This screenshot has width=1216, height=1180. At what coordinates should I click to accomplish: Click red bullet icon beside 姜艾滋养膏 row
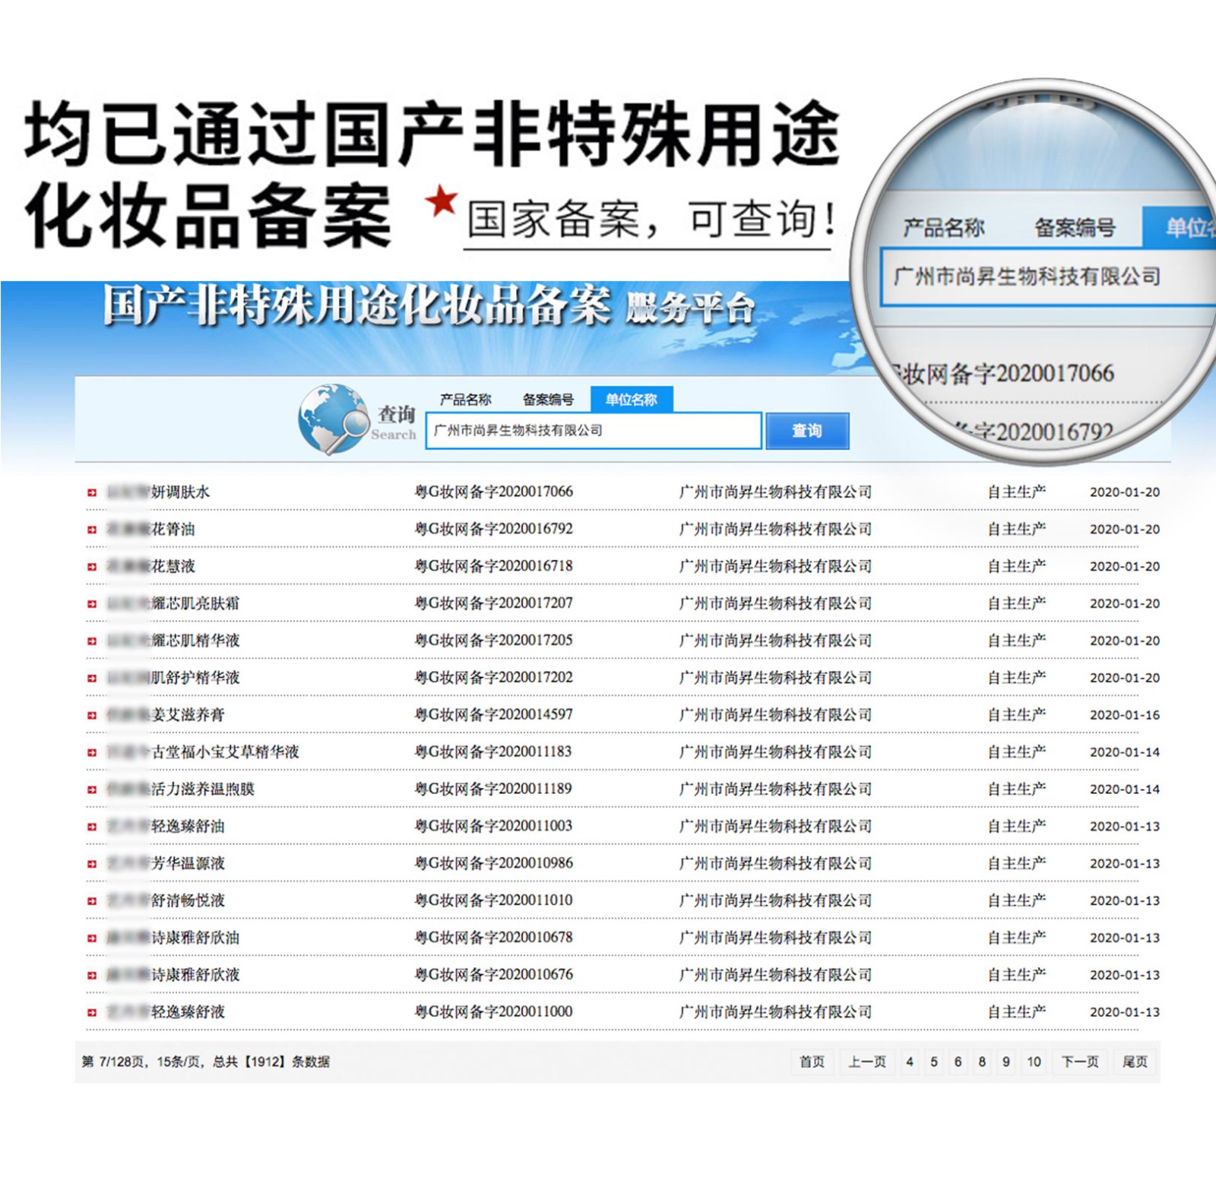[x=92, y=715]
